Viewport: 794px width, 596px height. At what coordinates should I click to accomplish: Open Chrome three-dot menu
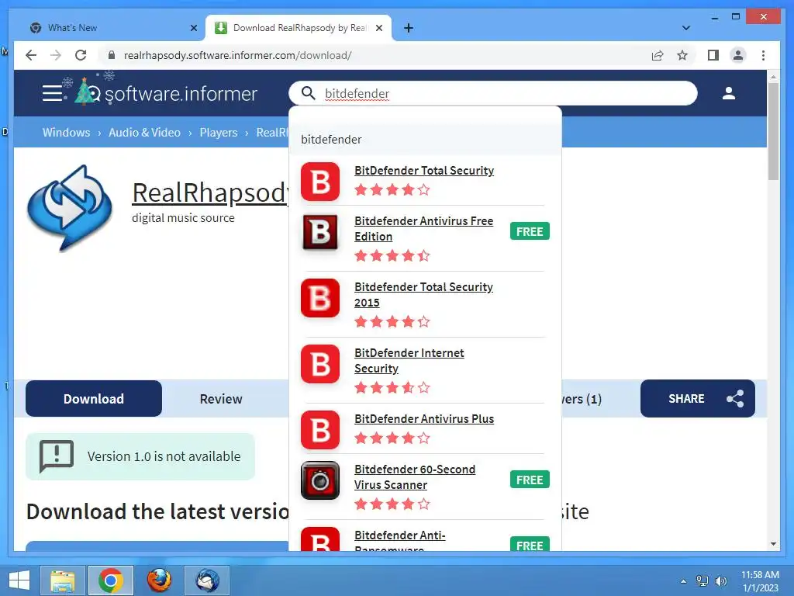point(764,55)
